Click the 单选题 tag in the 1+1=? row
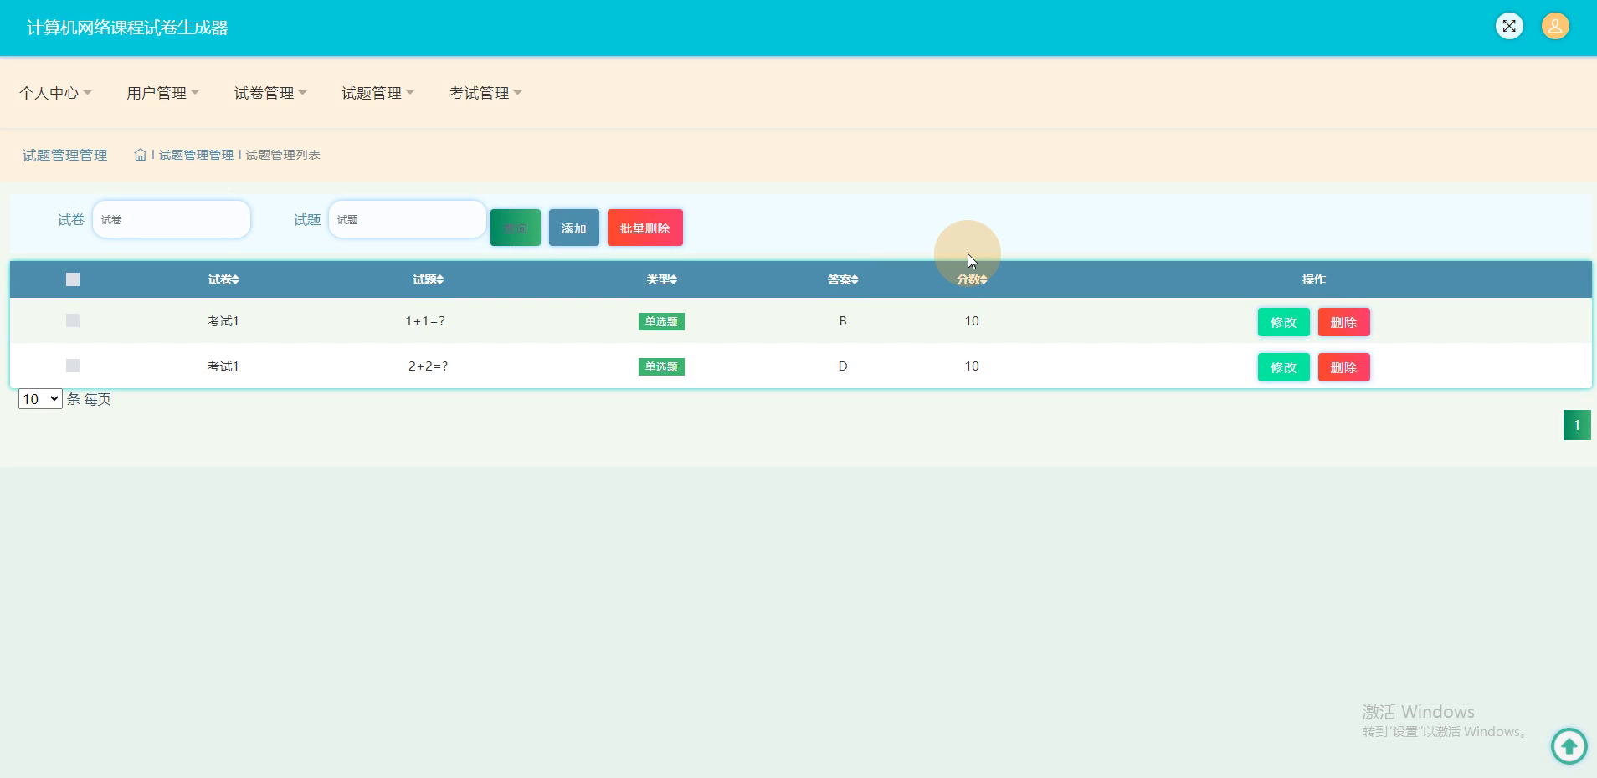This screenshot has width=1597, height=778. click(661, 321)
